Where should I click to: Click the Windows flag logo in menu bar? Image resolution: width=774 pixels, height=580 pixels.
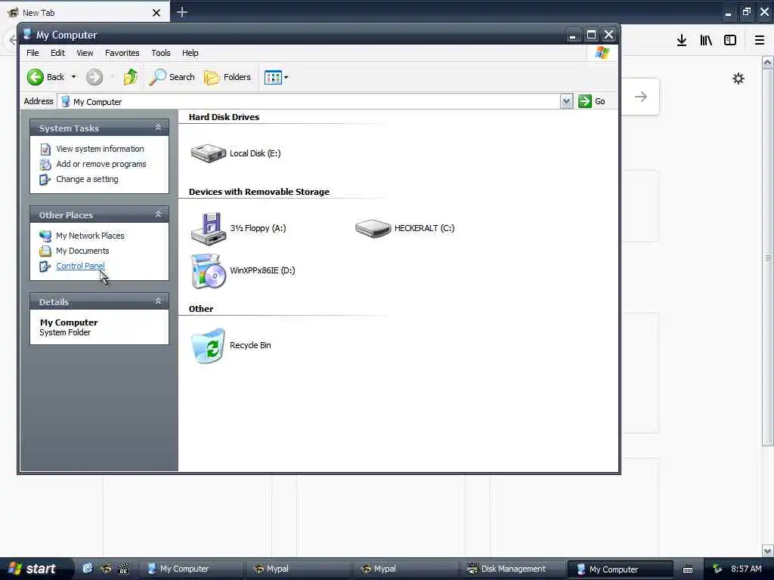click(602, 53)
